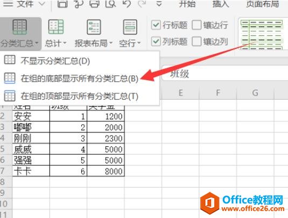Click 威威's scholarship cell 5000
This screenshot has width=288, height=218.
106,149
